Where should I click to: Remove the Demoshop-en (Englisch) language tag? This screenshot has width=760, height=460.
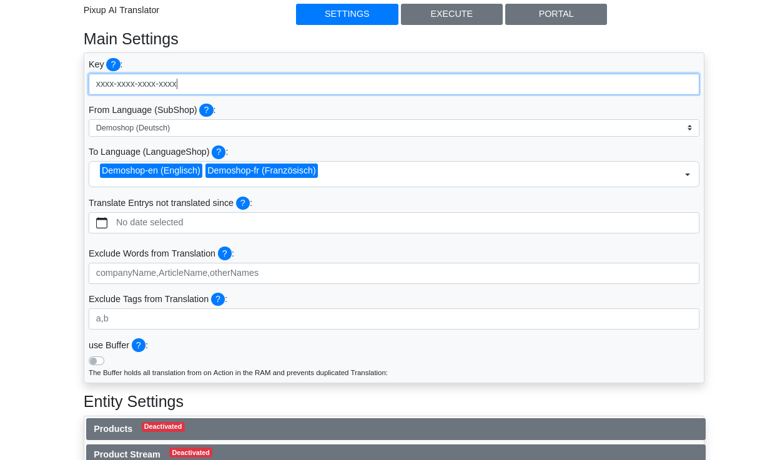(151, 170)
